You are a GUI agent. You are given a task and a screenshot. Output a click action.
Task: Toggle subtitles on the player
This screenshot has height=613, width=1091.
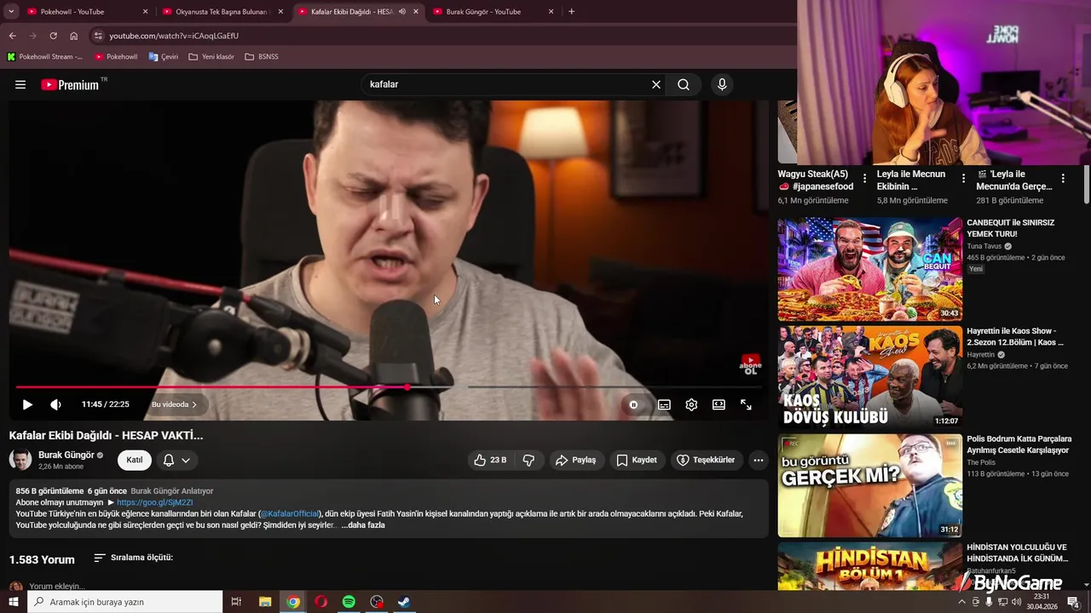click(664, 404)
